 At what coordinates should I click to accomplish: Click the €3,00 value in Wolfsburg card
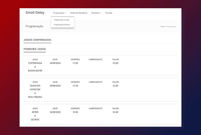click(115, 86)
